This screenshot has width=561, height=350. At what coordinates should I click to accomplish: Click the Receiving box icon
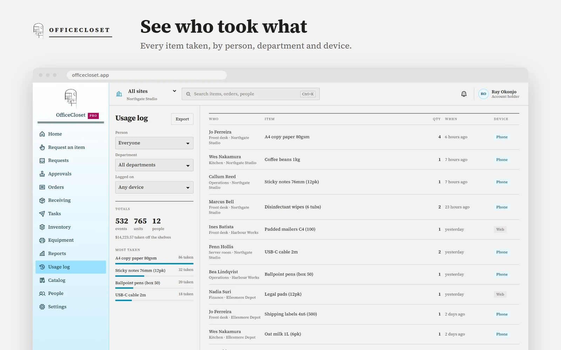(x=42, y=201)
